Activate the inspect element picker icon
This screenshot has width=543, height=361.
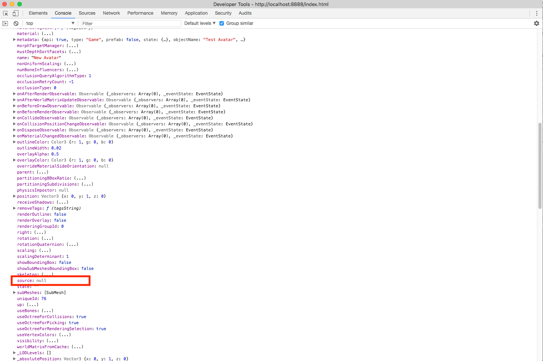6,13
